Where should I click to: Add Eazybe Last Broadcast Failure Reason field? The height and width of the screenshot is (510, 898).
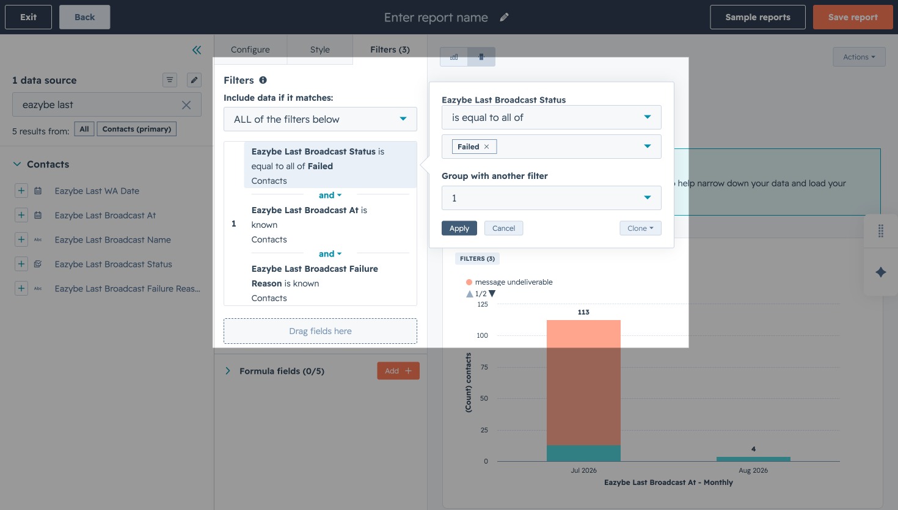point(21,288)
